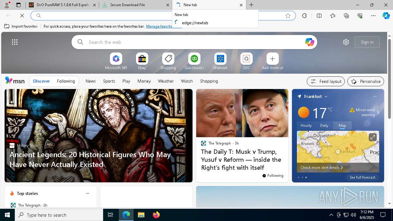The width and height of the screenshot is (393, 221).
Task: Select the Map weather tab
Action: [x=342, y=126]
